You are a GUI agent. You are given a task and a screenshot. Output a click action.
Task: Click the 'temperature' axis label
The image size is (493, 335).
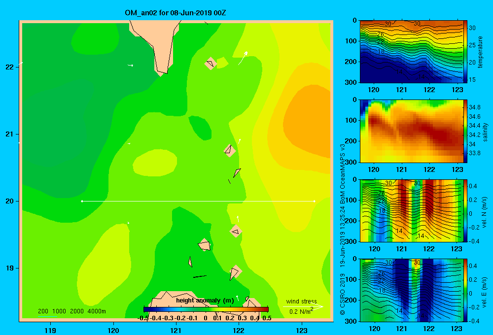pyautogui.click(x=480, y=52)
